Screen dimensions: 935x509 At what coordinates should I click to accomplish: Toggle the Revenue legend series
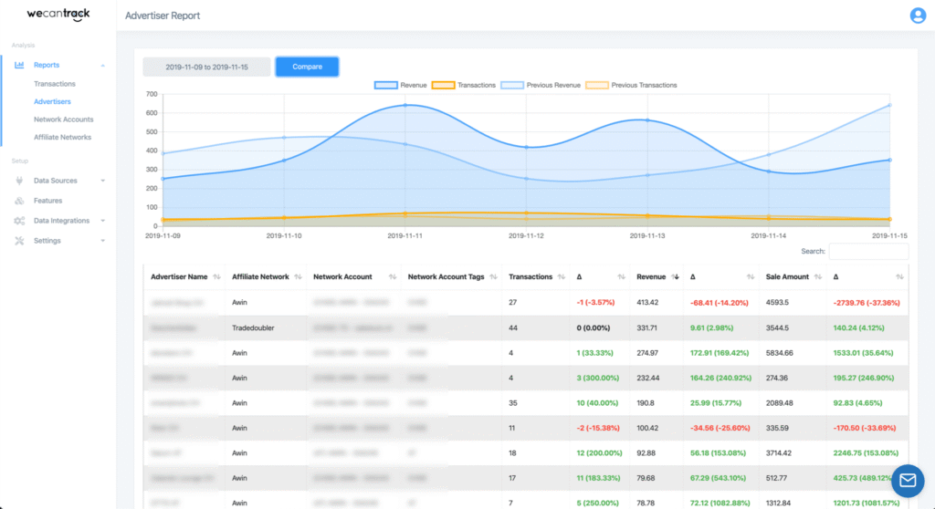(x=400, y=85)
